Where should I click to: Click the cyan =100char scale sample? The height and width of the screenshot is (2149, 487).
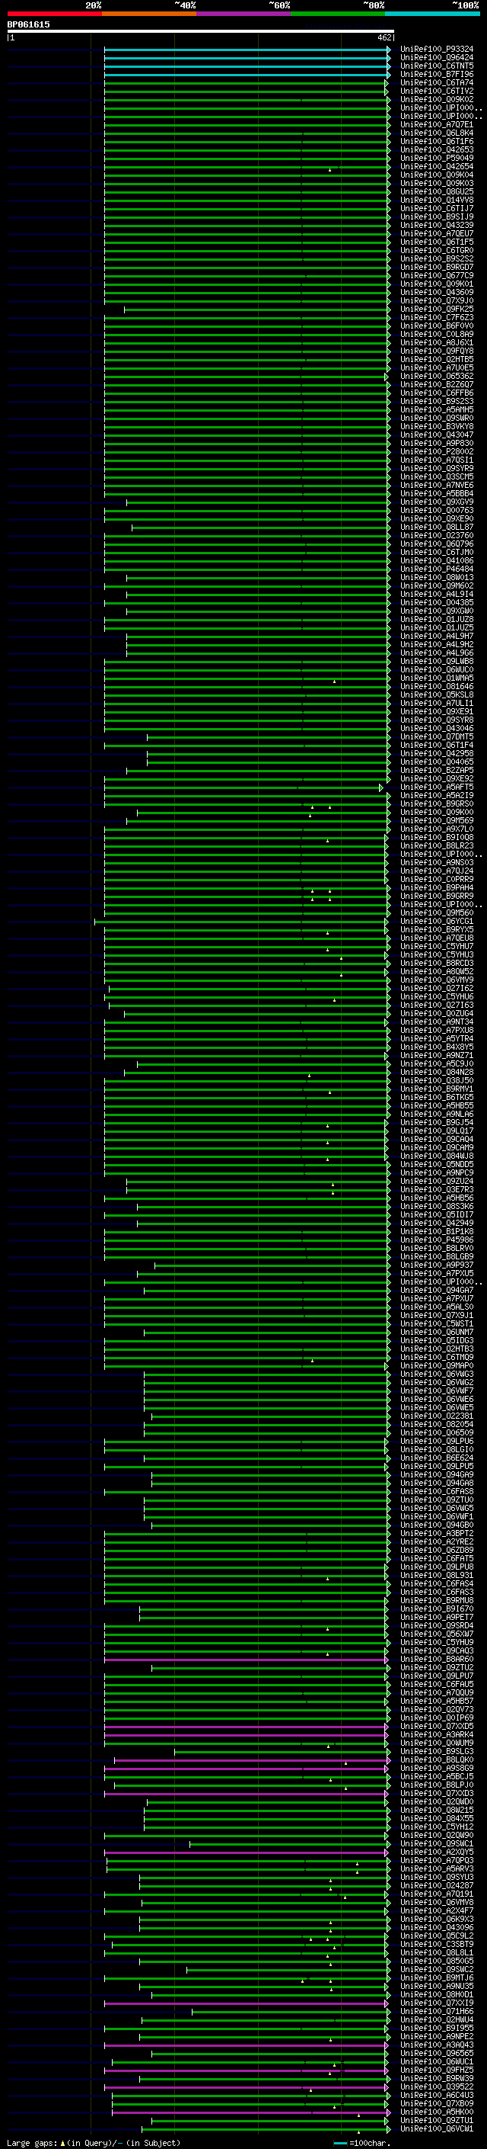[x=339, y=2143]
